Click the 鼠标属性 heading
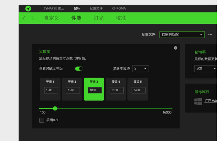This screenshot has height=141, width=217. point(202,92)
